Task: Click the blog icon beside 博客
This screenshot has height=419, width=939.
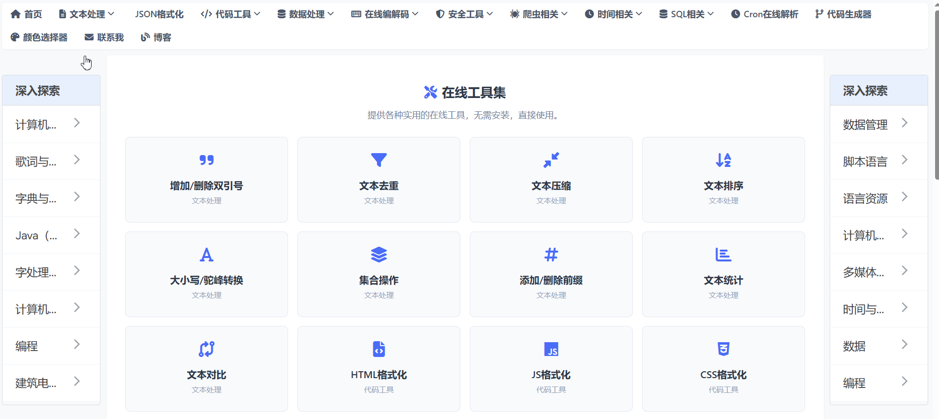Action: point(145,37)
